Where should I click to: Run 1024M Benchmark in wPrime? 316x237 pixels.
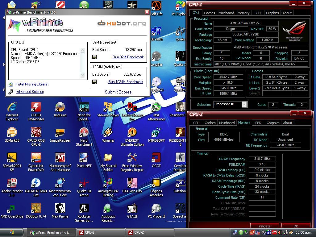pyautogui.click(x=126, y=81)
